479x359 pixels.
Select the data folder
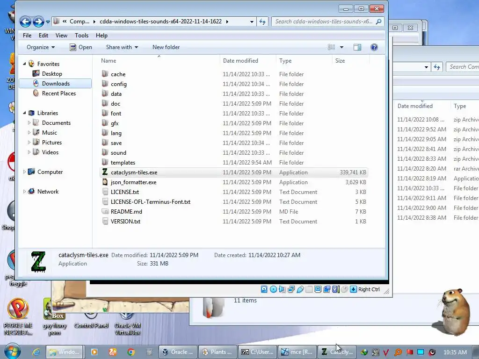(x=116, y=94)
